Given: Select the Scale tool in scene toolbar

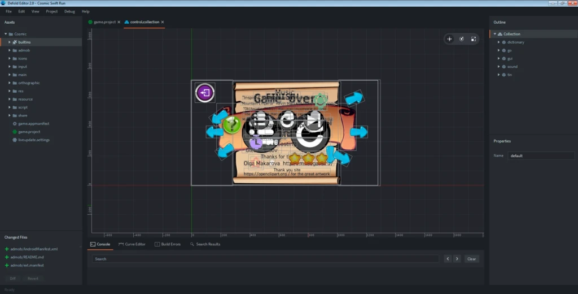Looking at the screenshot, I should pos(474,39).
